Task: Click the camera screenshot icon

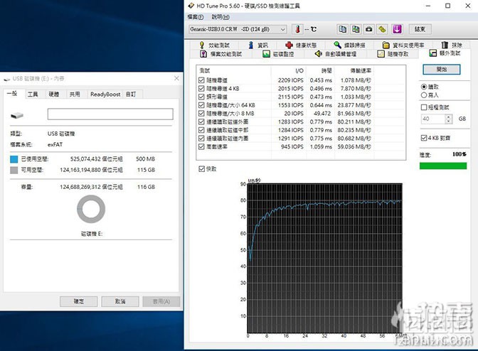Action: point(368,29)
